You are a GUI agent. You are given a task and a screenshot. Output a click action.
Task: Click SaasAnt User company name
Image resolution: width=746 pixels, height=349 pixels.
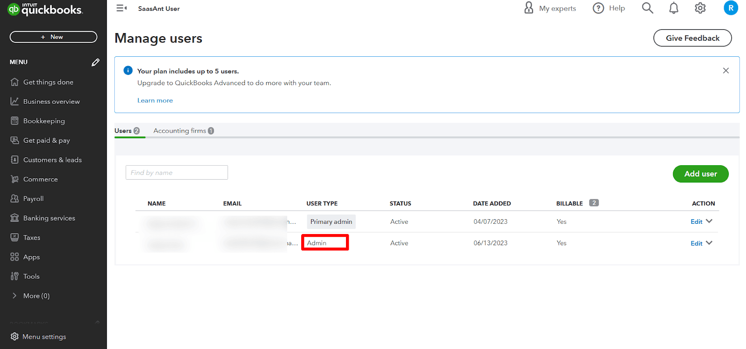pyautogui.click(x=159, y=8)
